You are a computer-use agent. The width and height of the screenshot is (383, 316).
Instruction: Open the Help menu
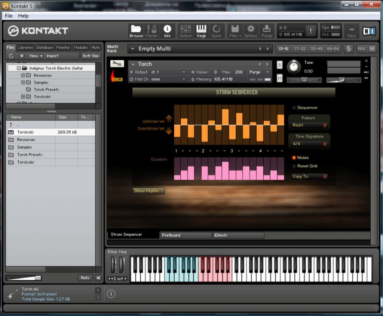pyautogui.click(x=24, y=16)
